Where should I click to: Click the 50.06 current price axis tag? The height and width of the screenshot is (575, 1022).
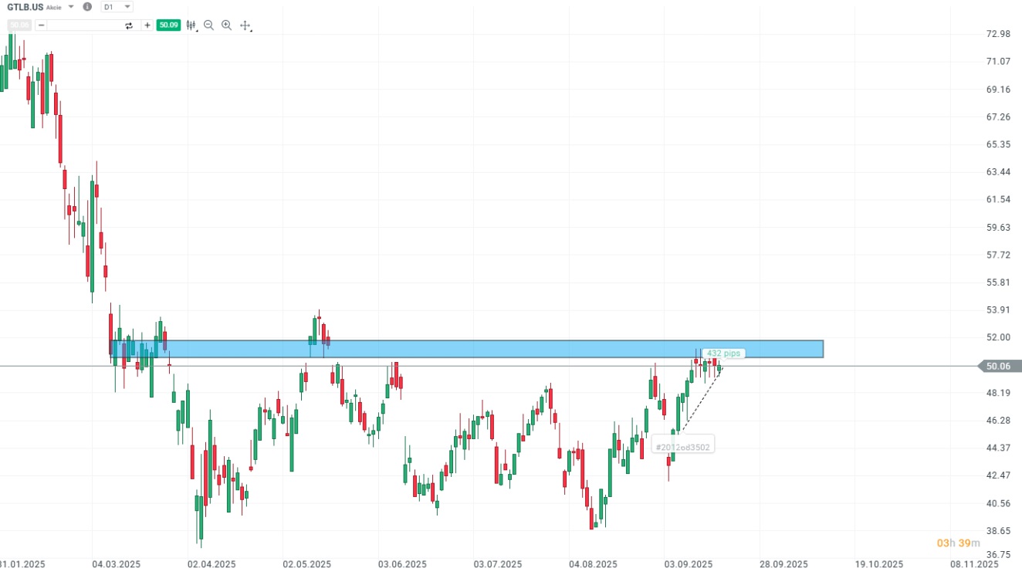pyautogui.click(x=998, y=366)
